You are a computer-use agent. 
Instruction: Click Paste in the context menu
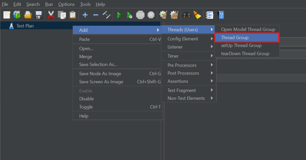[117, 39]
